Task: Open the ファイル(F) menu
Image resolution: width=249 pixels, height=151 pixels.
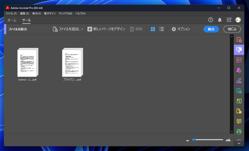Action: [11, 14]
